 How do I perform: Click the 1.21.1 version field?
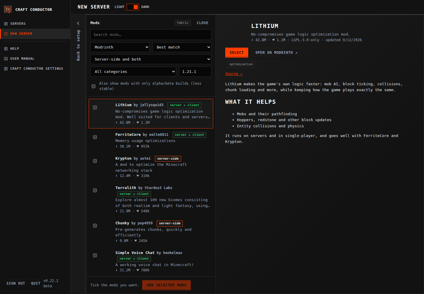(195, 72)
